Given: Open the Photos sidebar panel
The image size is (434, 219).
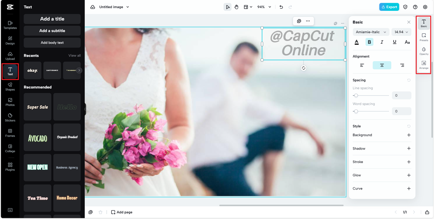Looking at the screenshot, I should [x=10, y=102].
